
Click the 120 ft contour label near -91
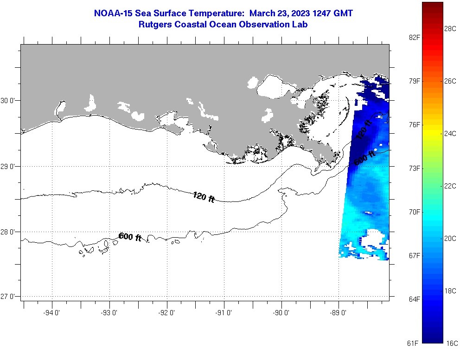coord(204,197)
